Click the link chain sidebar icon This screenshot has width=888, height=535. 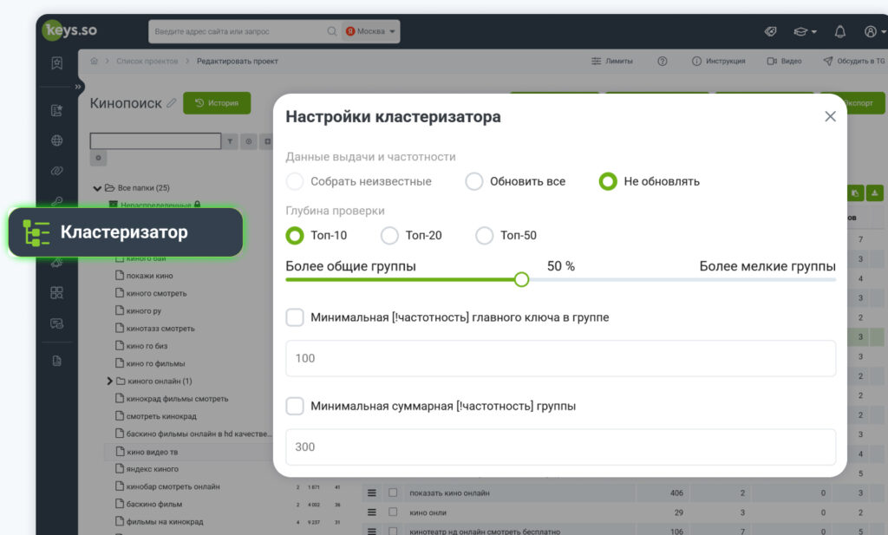click(x=56, y=171)
